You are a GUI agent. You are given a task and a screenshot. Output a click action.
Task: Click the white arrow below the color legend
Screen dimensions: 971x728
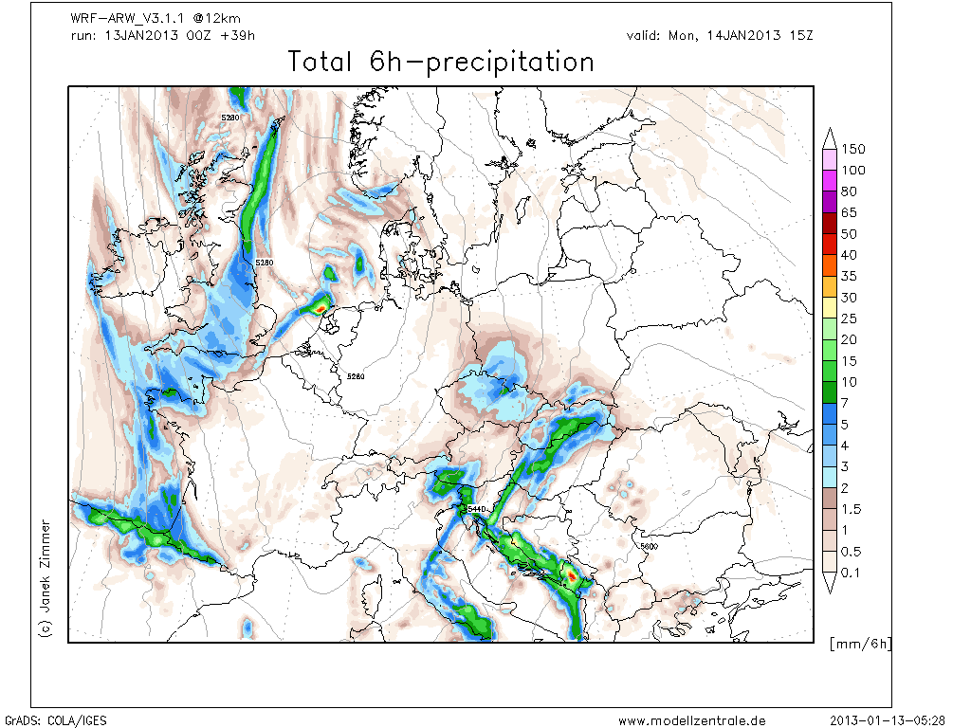click(x=830, y=583)
